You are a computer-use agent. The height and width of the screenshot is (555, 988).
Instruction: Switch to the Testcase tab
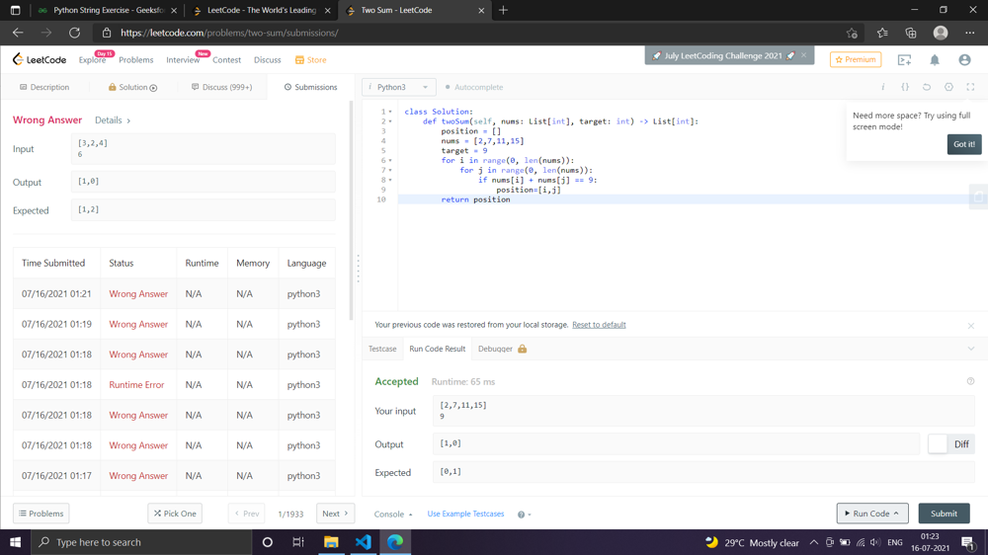coord(382,349)
